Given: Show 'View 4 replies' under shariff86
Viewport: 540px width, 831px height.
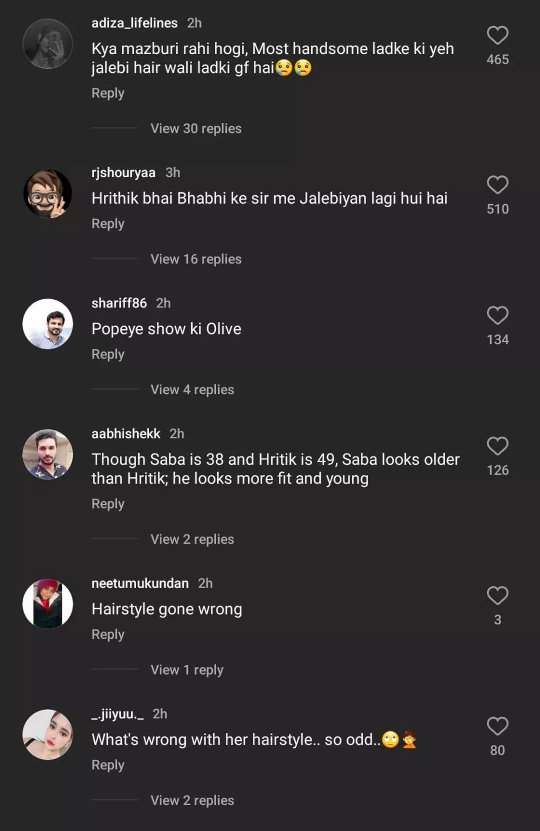Looking at the screenshot, I should (192, 390).
